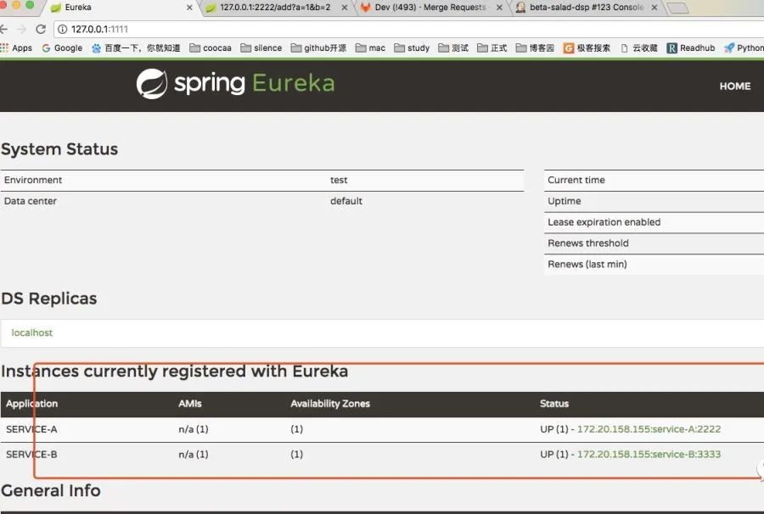Open the github开源 bookmark folder
The width and height of the screenshot is (764, 514).
[318, 47]
